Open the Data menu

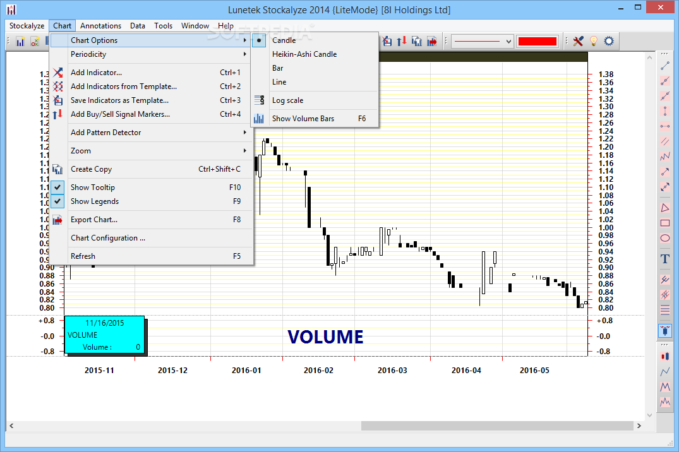coord(138,25)
